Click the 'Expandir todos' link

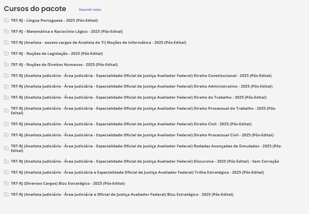coord(90,10)
